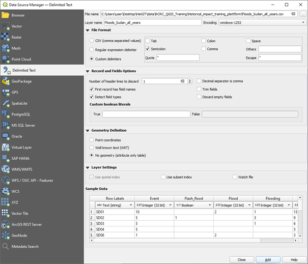This screenshot has height=264, width=308.
Task: Click the Help button
Action: click(x=294, y=259)
